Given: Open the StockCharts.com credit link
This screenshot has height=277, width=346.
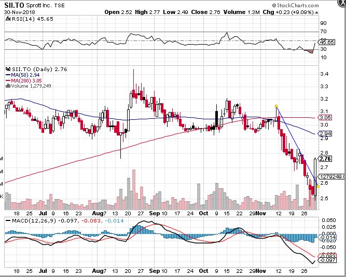Looking at the screenshot, I should [x=296, y=5].
